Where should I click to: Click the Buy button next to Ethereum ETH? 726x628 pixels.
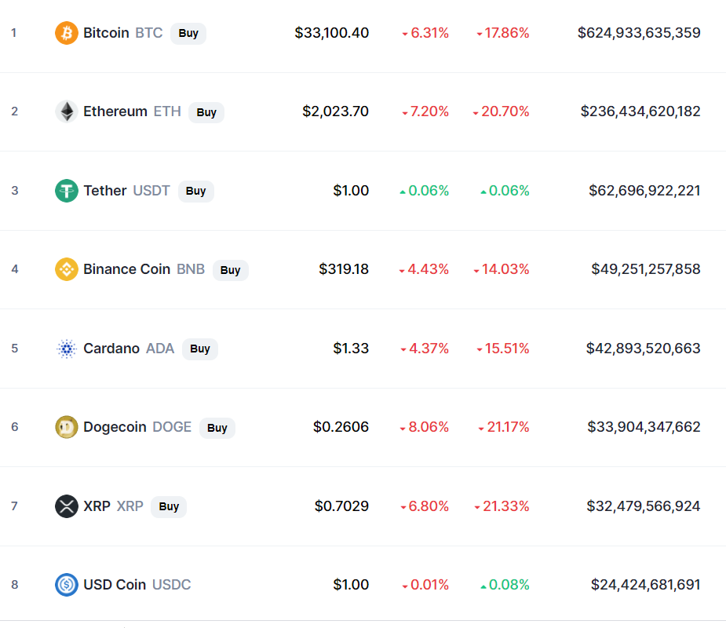click(x=206, y=112)
